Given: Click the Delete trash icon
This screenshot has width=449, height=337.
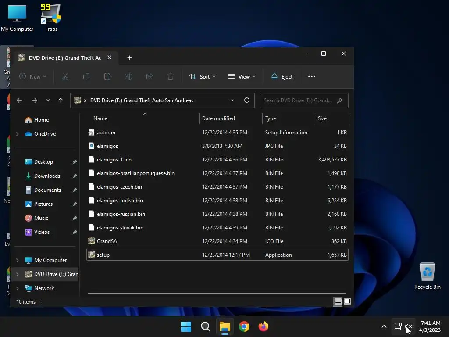Looking at the screenshot, I should pyautogui.click(x=171, y=76).
